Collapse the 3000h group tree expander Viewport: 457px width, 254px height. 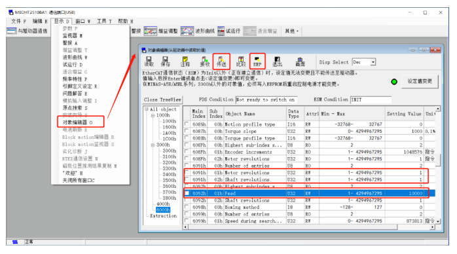click(x=153, y=145)
